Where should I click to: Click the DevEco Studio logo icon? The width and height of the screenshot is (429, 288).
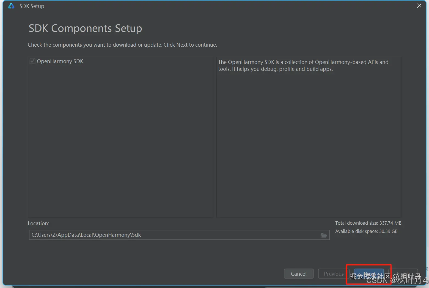(x=11, y=6)
